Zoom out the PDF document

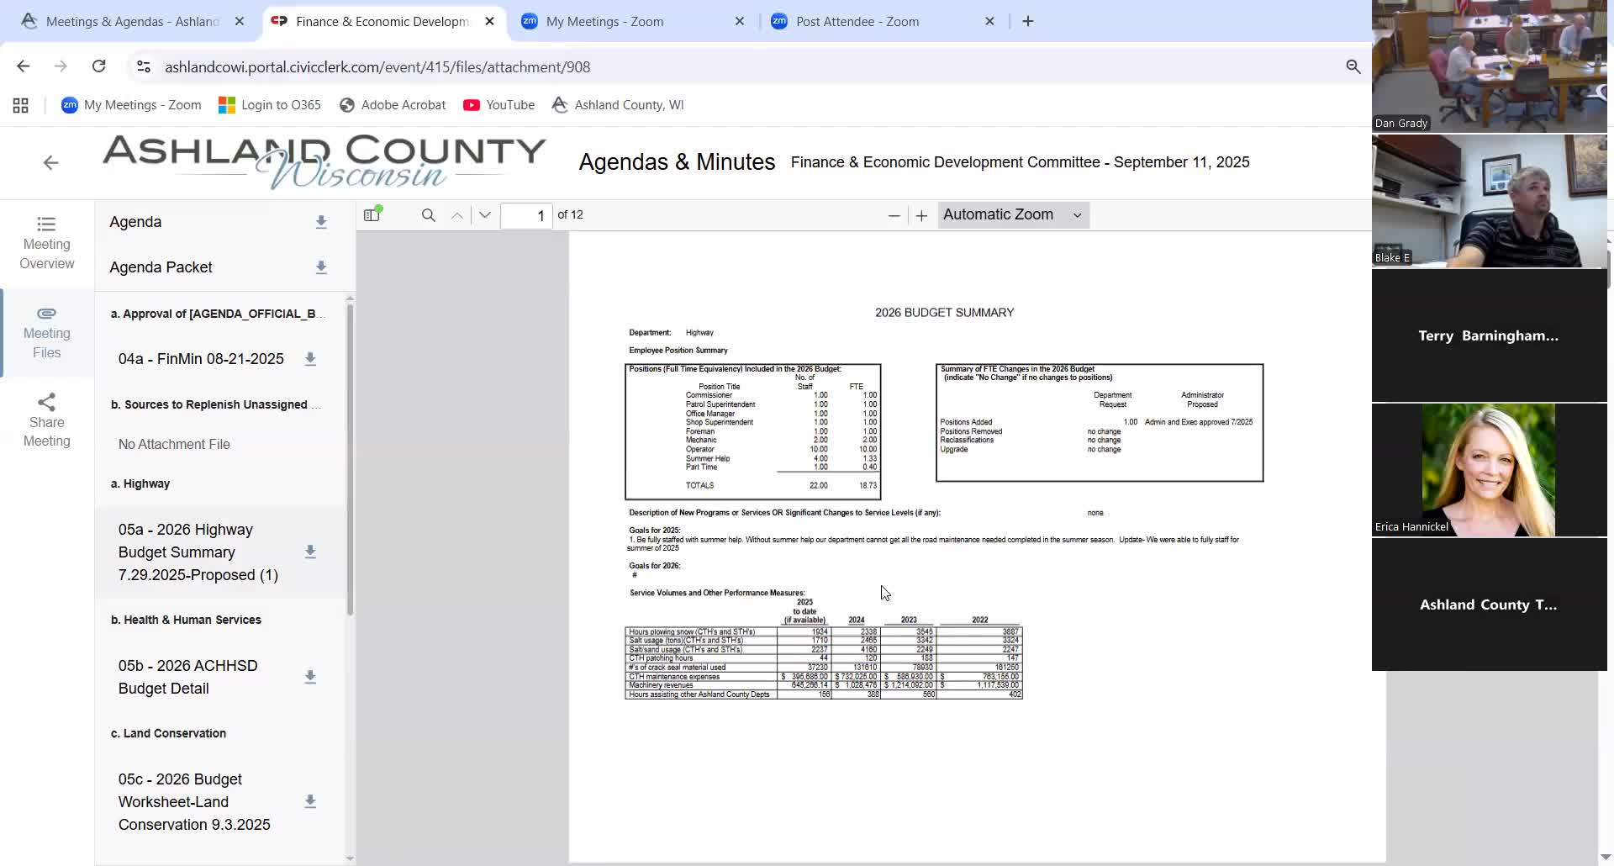pos(894,215)
